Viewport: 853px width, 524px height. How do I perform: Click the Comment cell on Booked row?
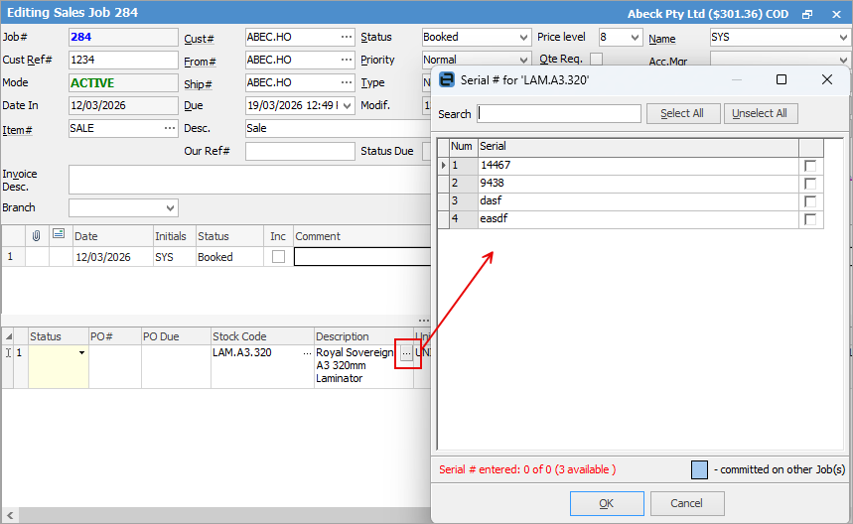pos(362,257)
